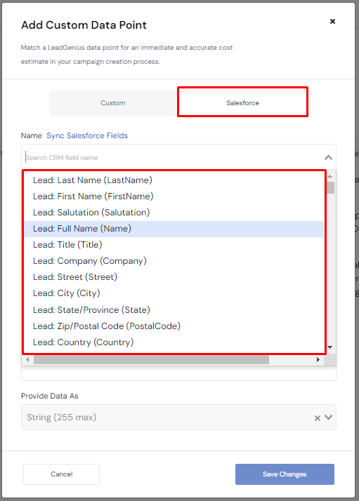The image size is (359, 501).
Task: Clear the String (255 max) selection
Action: coord(318,418)
